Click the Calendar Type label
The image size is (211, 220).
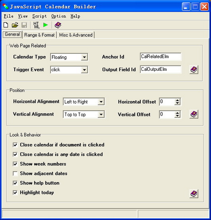[30, 57]
